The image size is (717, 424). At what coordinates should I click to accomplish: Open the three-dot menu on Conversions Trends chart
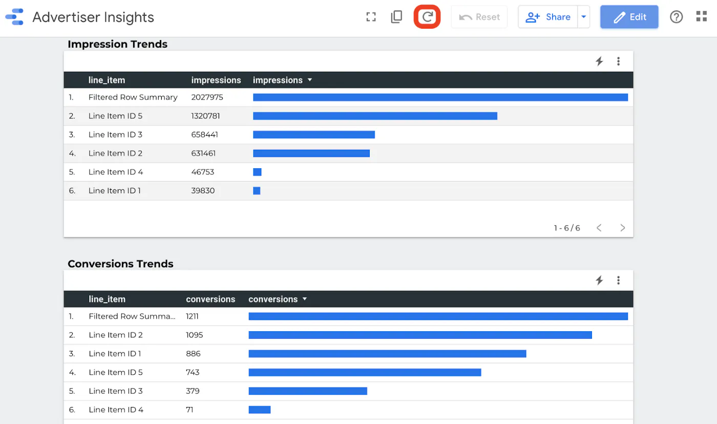click(x=619, y=280)
